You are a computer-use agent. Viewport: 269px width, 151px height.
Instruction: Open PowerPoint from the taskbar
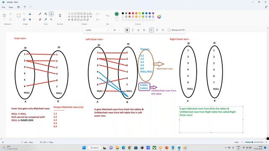[166, 148]
